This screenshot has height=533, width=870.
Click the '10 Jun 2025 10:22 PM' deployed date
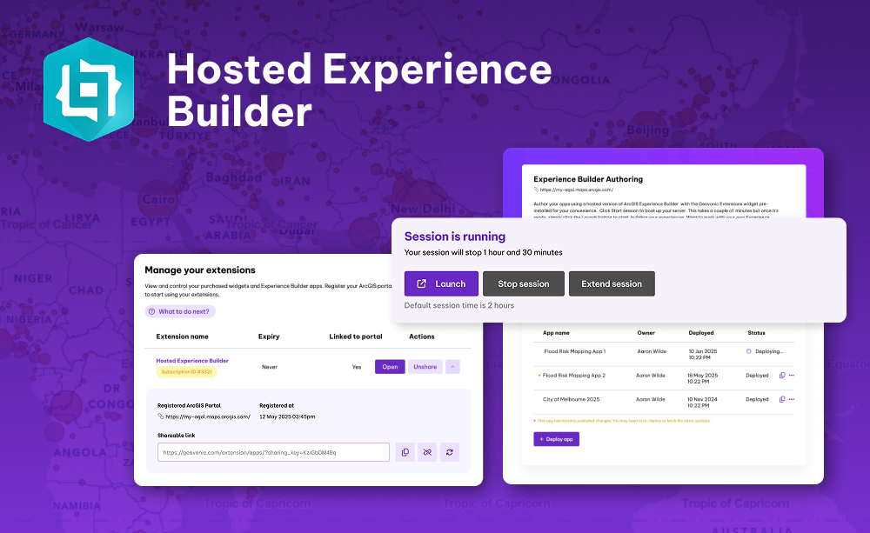tap(703, 355)
